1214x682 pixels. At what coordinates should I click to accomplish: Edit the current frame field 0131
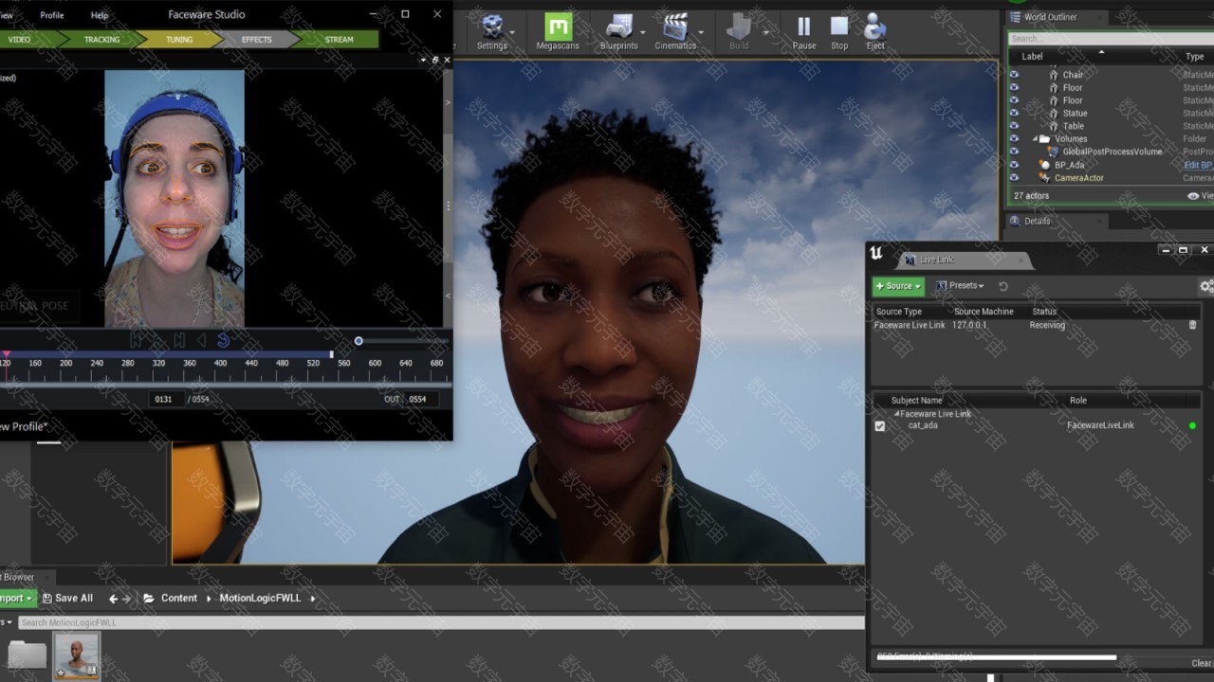click(x=166, y=399)
